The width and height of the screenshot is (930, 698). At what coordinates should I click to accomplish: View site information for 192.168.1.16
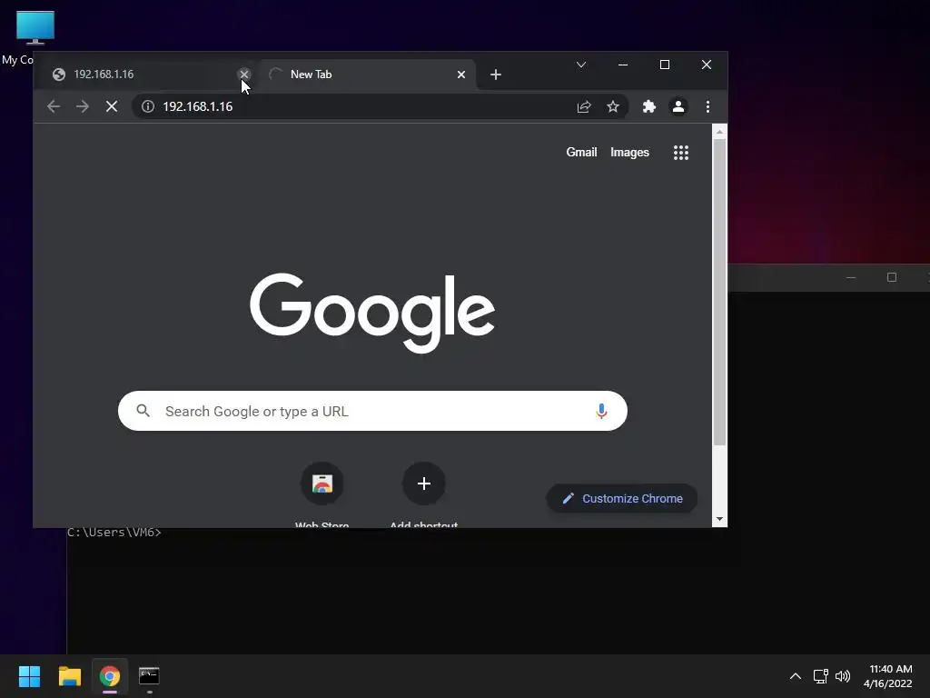point(148,106)
